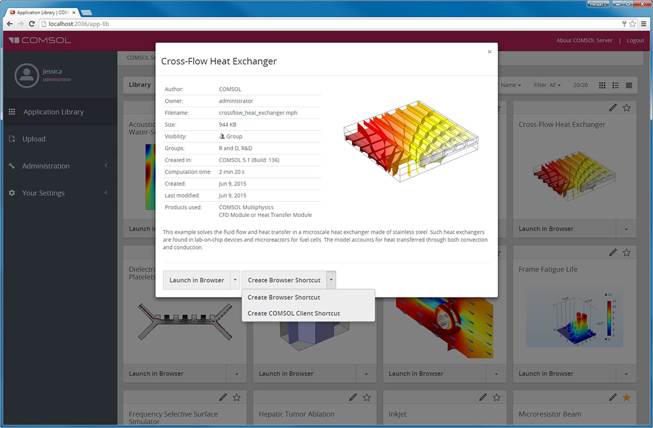Click edit pencil on Frame Fatigue Life card
Image resolution: width=653 pixels, height=428 pixels.
pyautogui.click(x=613, y=253)
